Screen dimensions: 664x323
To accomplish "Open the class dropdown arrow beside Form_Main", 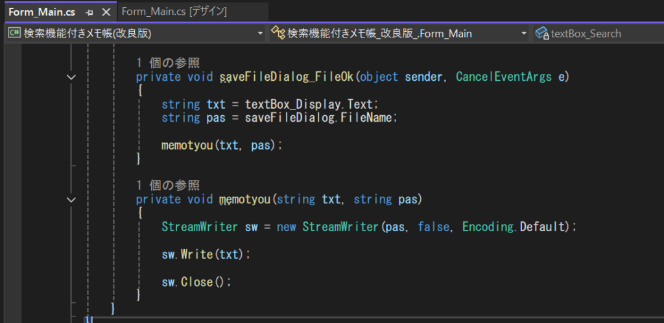I will pos(524,34).
